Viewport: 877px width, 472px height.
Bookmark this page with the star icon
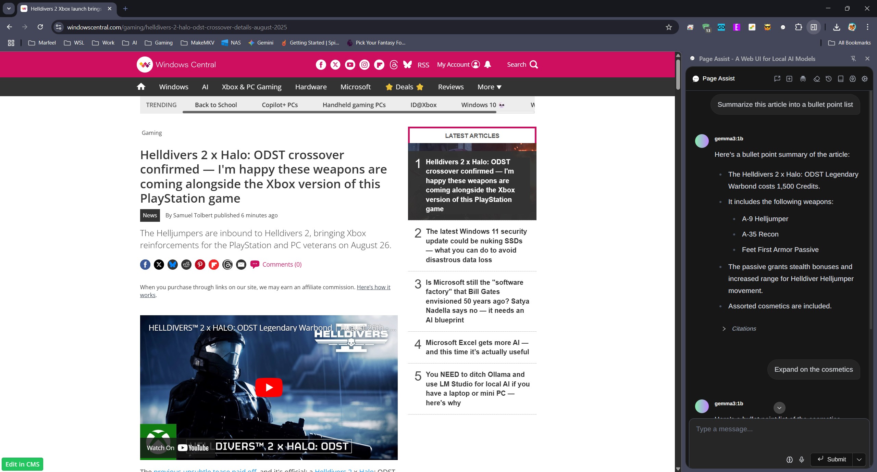669,27
